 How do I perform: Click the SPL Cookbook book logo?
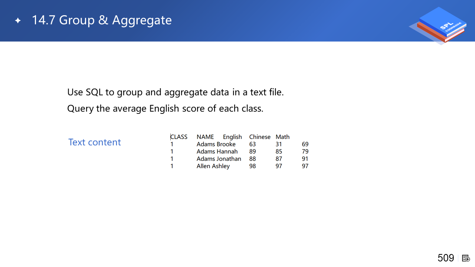[440, 25]
